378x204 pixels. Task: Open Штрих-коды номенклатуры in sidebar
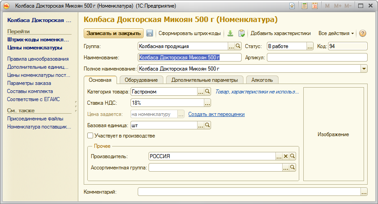(38, 40)
